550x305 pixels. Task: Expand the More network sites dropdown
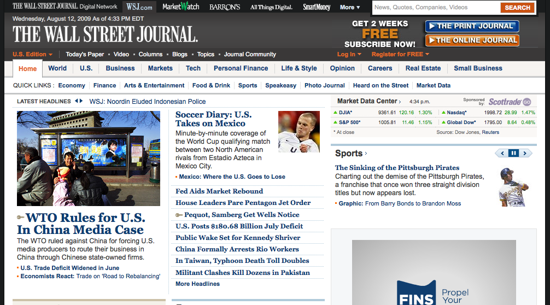click(350, 7)
